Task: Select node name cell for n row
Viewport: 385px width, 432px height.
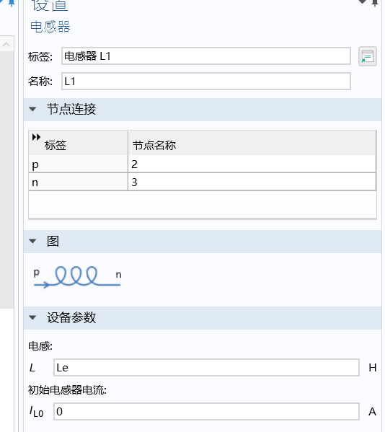Action: click(x=252, y=182)
